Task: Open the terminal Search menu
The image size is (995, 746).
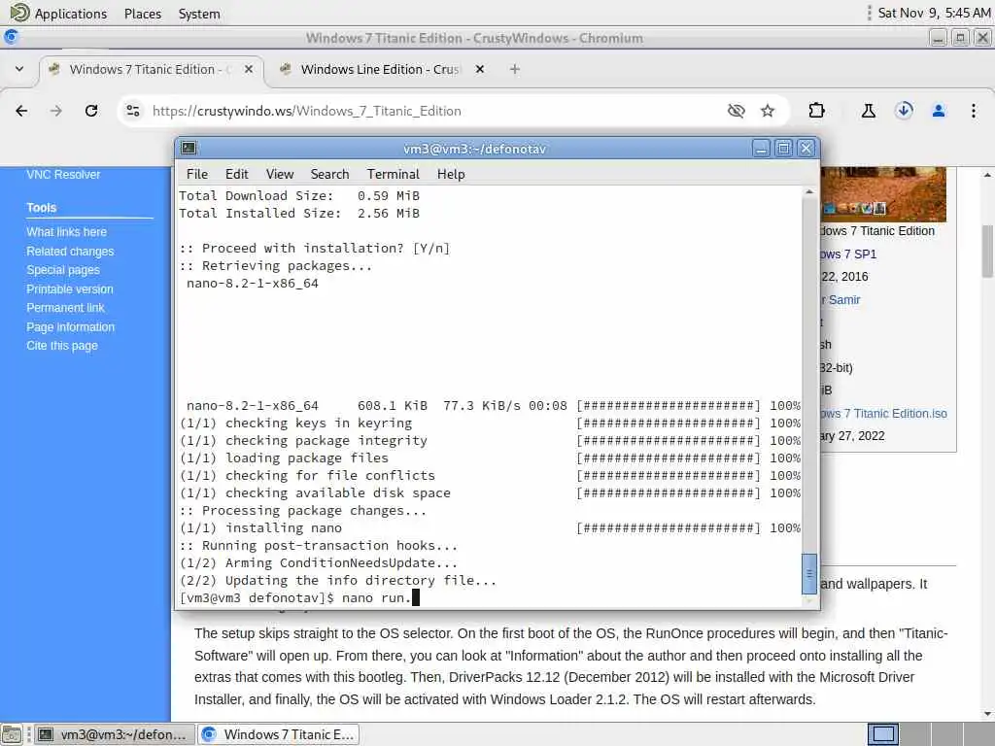Action: 330,174
